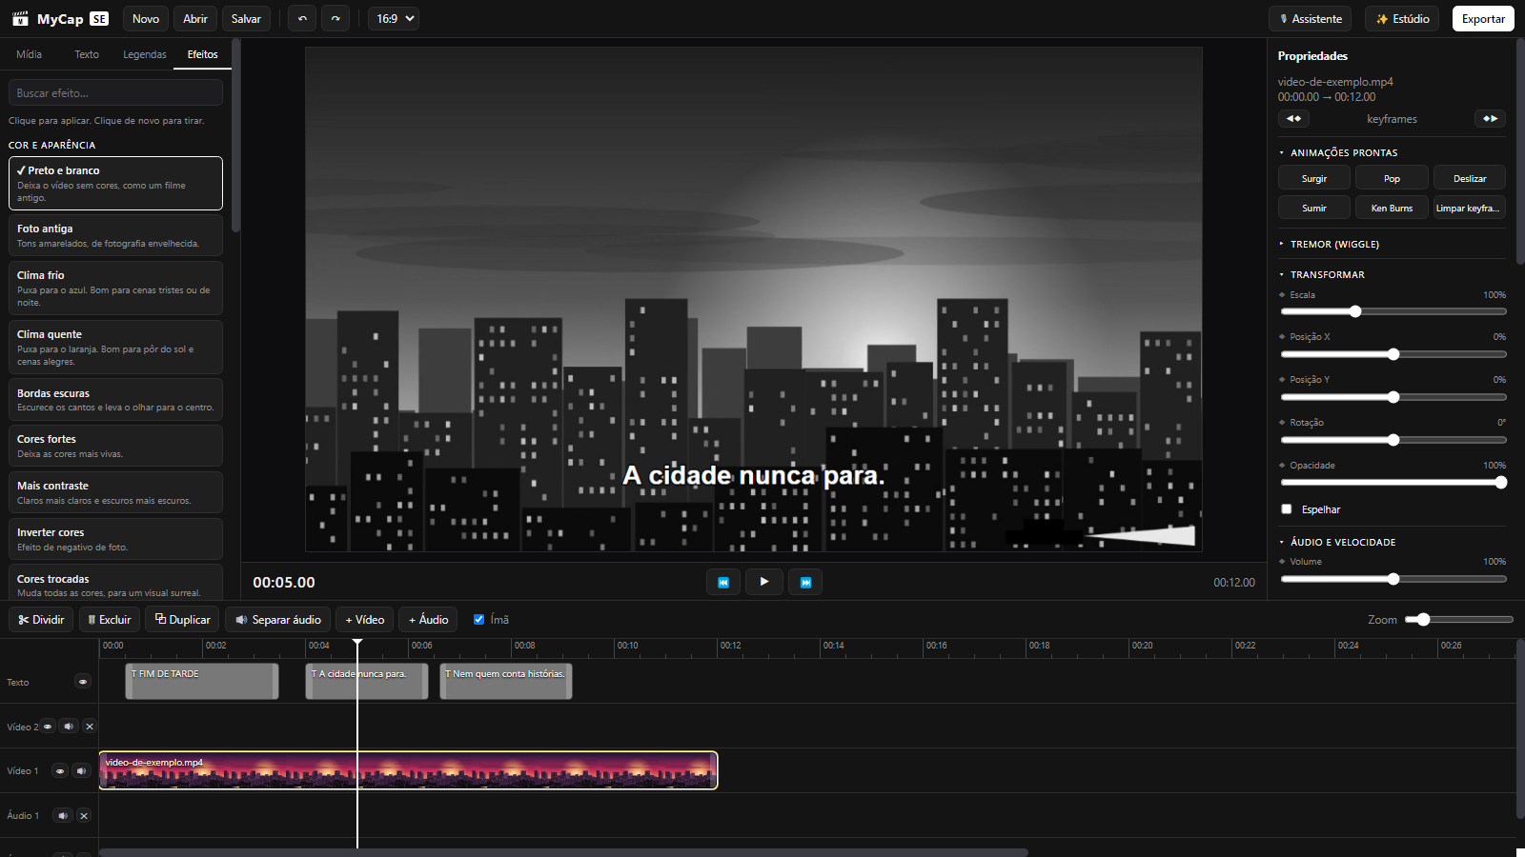1525x857 pixels.
Task: Add keyframe for Rotação
Action: point(1282,423)
